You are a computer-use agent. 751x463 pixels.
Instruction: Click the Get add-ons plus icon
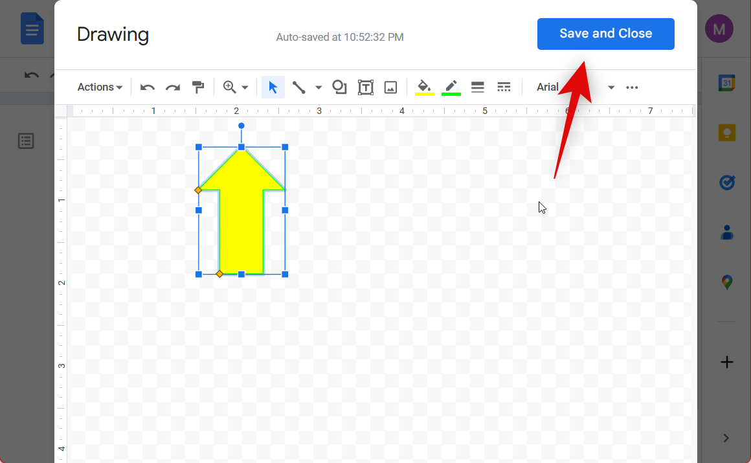(x=726, y=362)
